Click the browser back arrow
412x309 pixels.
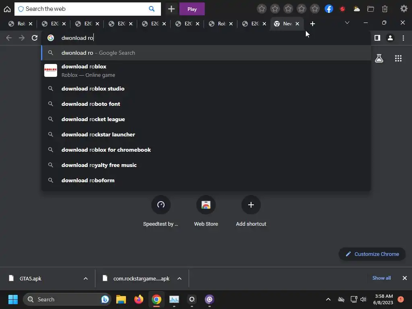[9, 38]
